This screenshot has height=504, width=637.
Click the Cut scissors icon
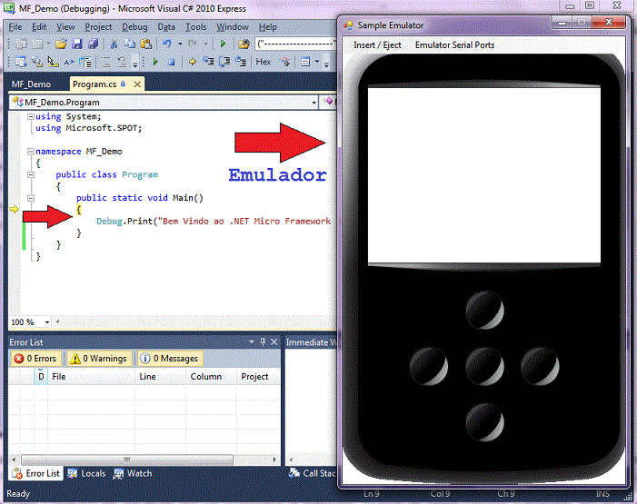(114, 44)
